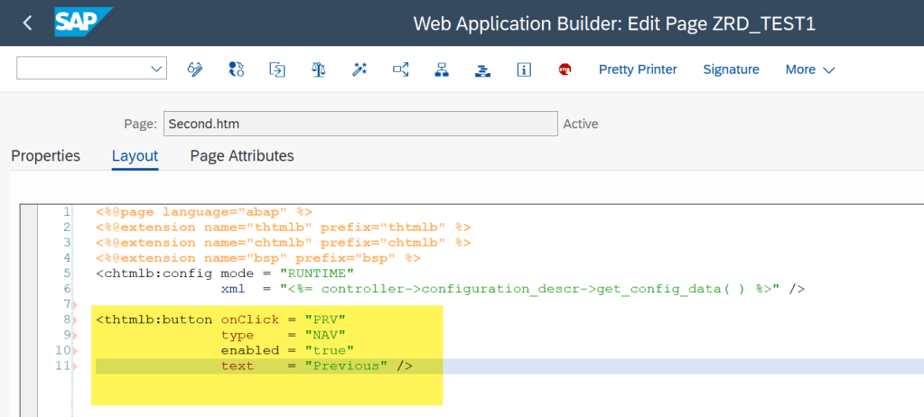Open the command field dropdown
The image size is (924, 417).
[156, 69]
